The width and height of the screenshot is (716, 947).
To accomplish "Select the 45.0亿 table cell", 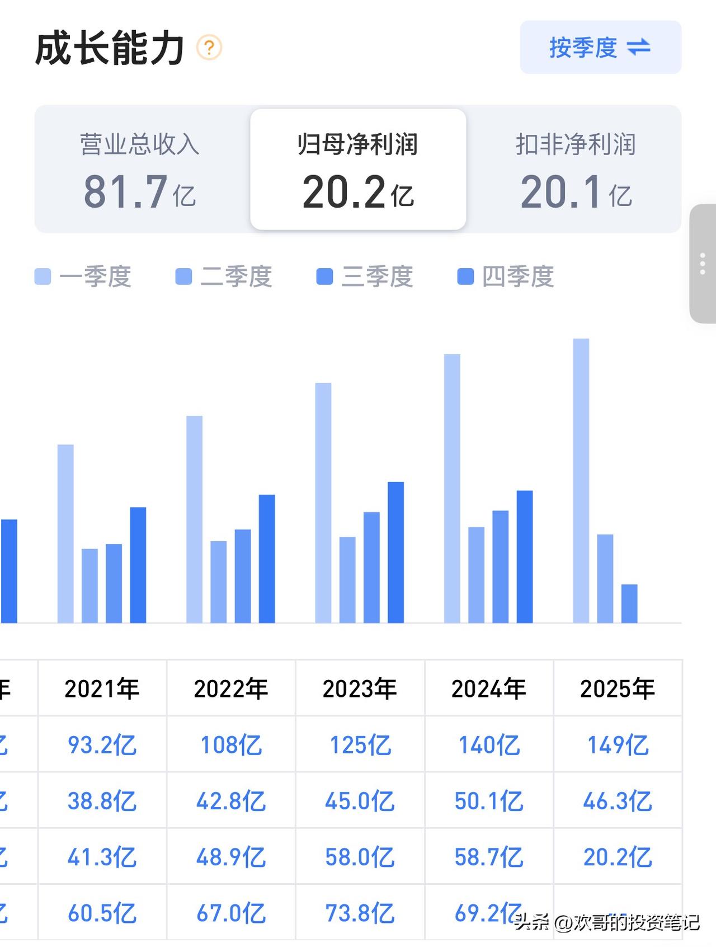I will [360, 800].
